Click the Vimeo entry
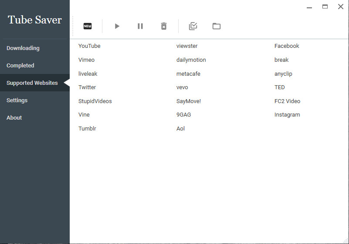 point(87,60)
